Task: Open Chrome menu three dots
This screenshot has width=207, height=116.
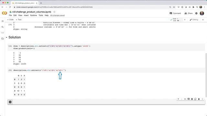Action: (x=204, y=7)
